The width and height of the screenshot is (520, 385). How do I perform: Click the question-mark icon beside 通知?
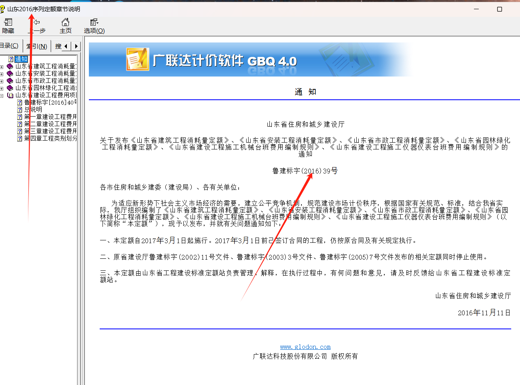coord(11,59)
